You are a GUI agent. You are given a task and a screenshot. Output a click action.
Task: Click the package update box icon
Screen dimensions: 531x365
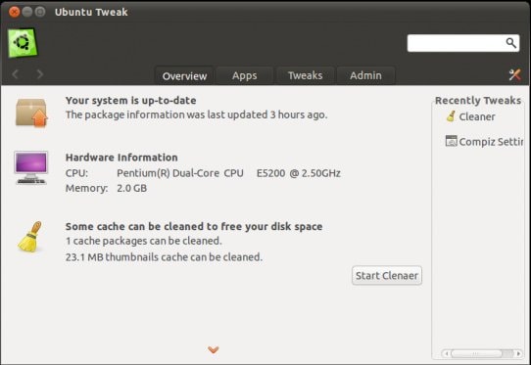31,113
